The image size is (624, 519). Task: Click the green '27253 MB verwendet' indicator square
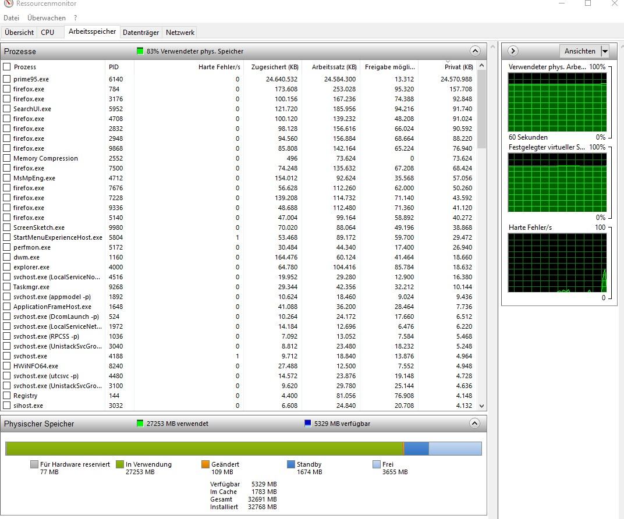140,423
